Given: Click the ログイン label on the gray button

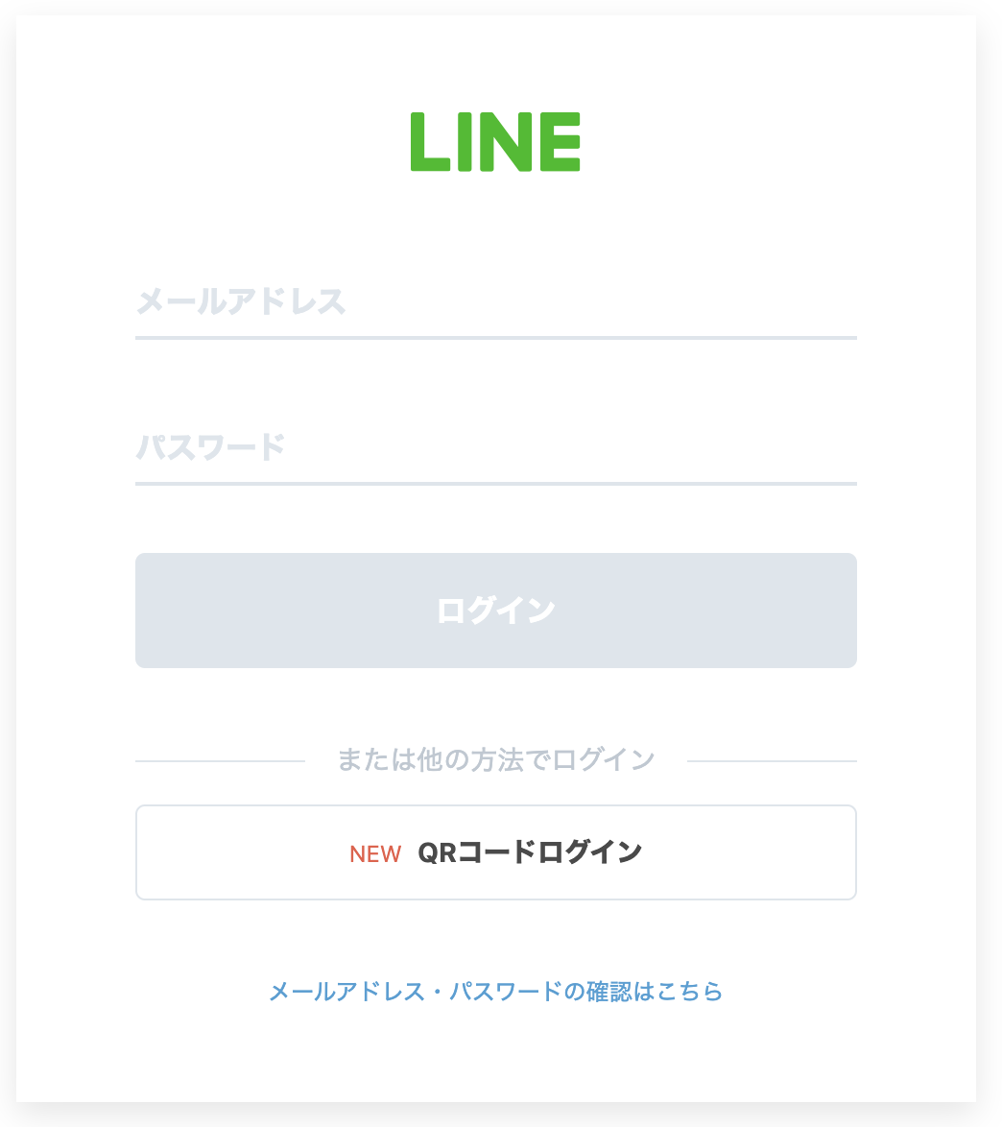Looking at the screenshot, I should tap(495, 611).
